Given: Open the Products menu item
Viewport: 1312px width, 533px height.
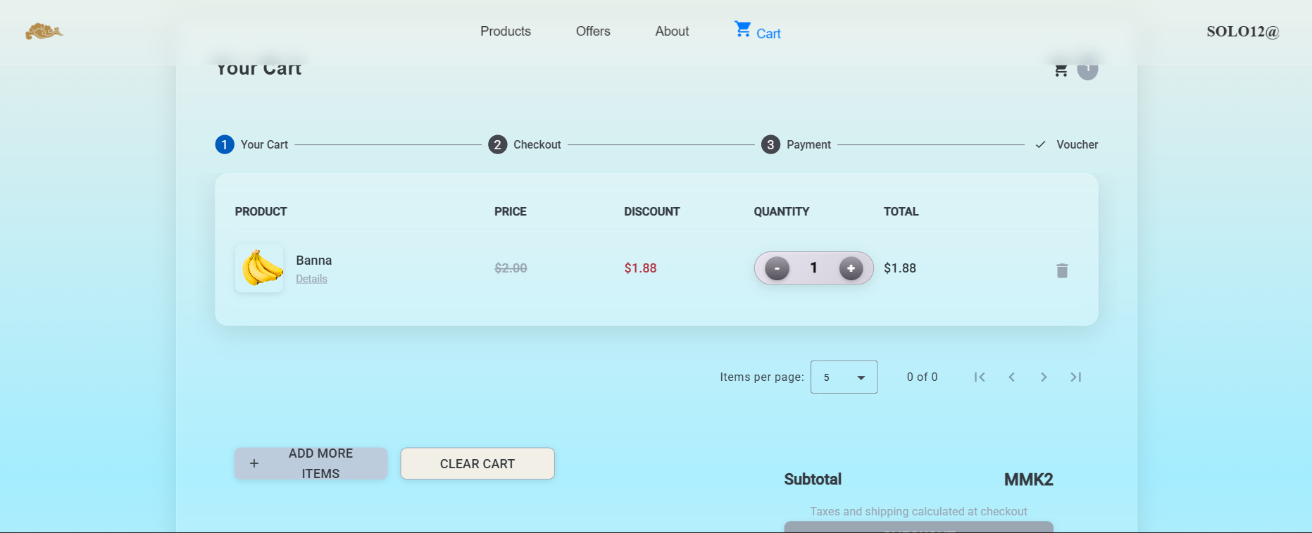Looking at the screenshot, I should point(506,32).
